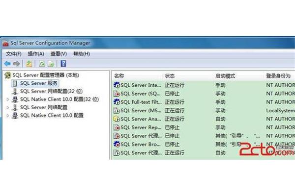Click LocalSystem login in SQL Server (MS... row

(x=280, y=110)
